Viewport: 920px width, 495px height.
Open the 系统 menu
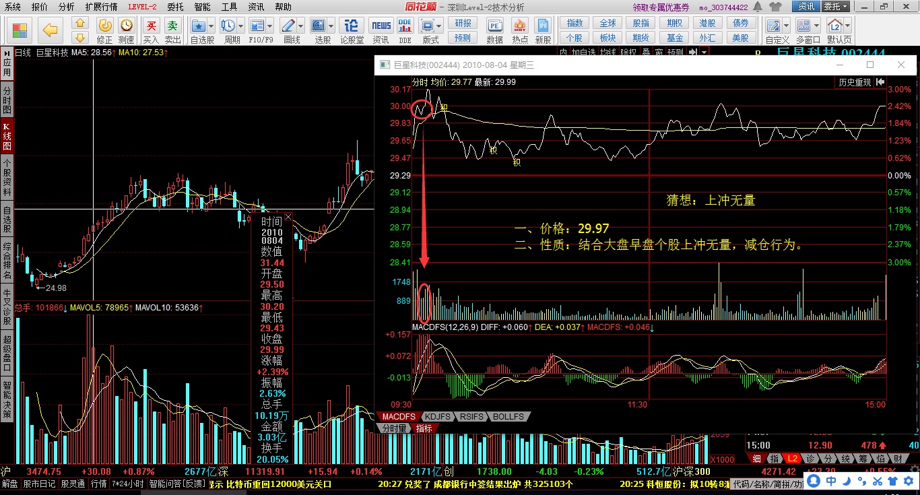tap(12, 7)
